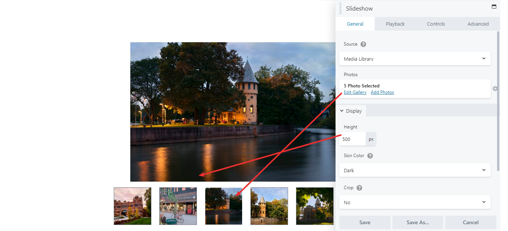Click the Skin Color help icon

[x=370, y=156]
